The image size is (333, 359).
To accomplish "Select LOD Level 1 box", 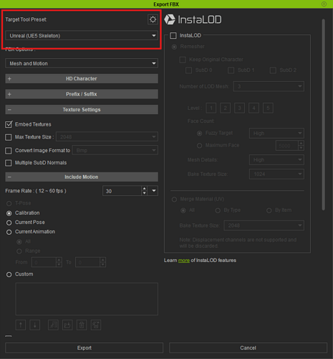I will point(211,108).
